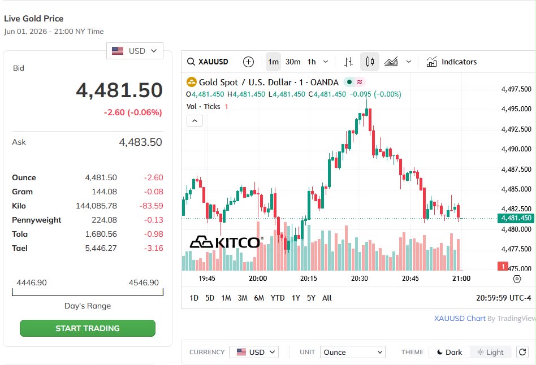Select the candlestick chart style icon

(x=370, y=62)
